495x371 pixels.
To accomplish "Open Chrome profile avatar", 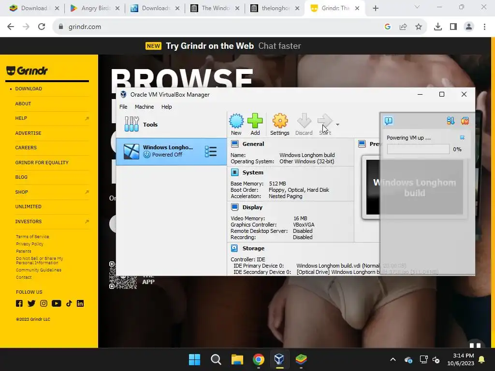I will point(469,27).
